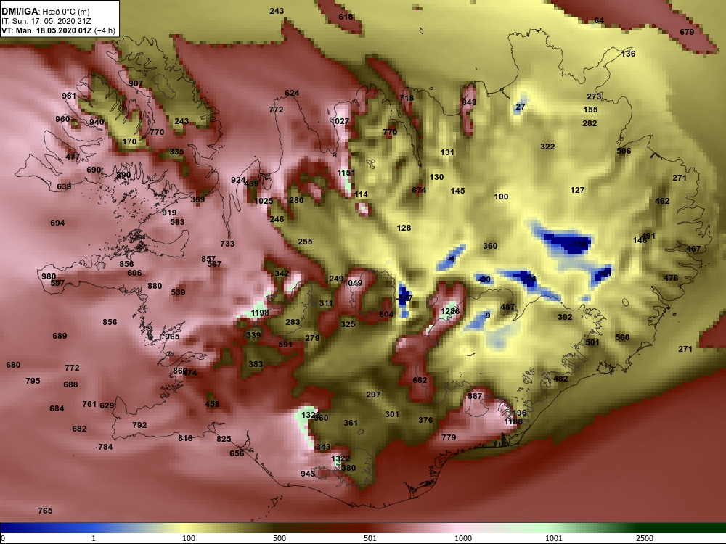Click the map value 1322
Image resolution: width=726 pixels, height=544 pixels.
click(x=340, y=458)
